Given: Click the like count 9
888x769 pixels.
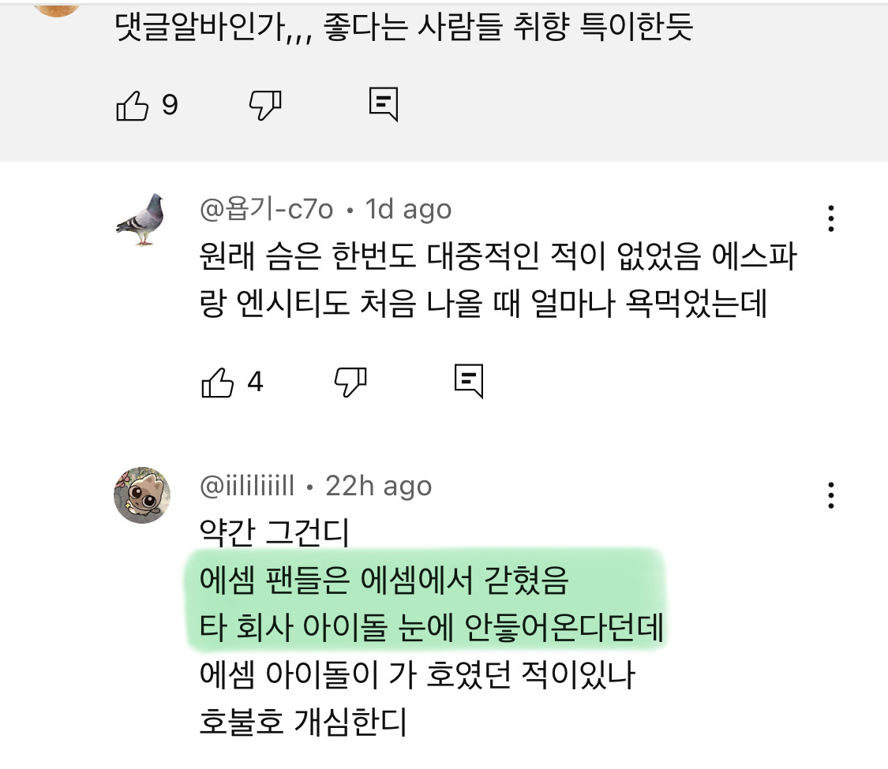Looking at the screenshot, I should [x=170, y=105].
